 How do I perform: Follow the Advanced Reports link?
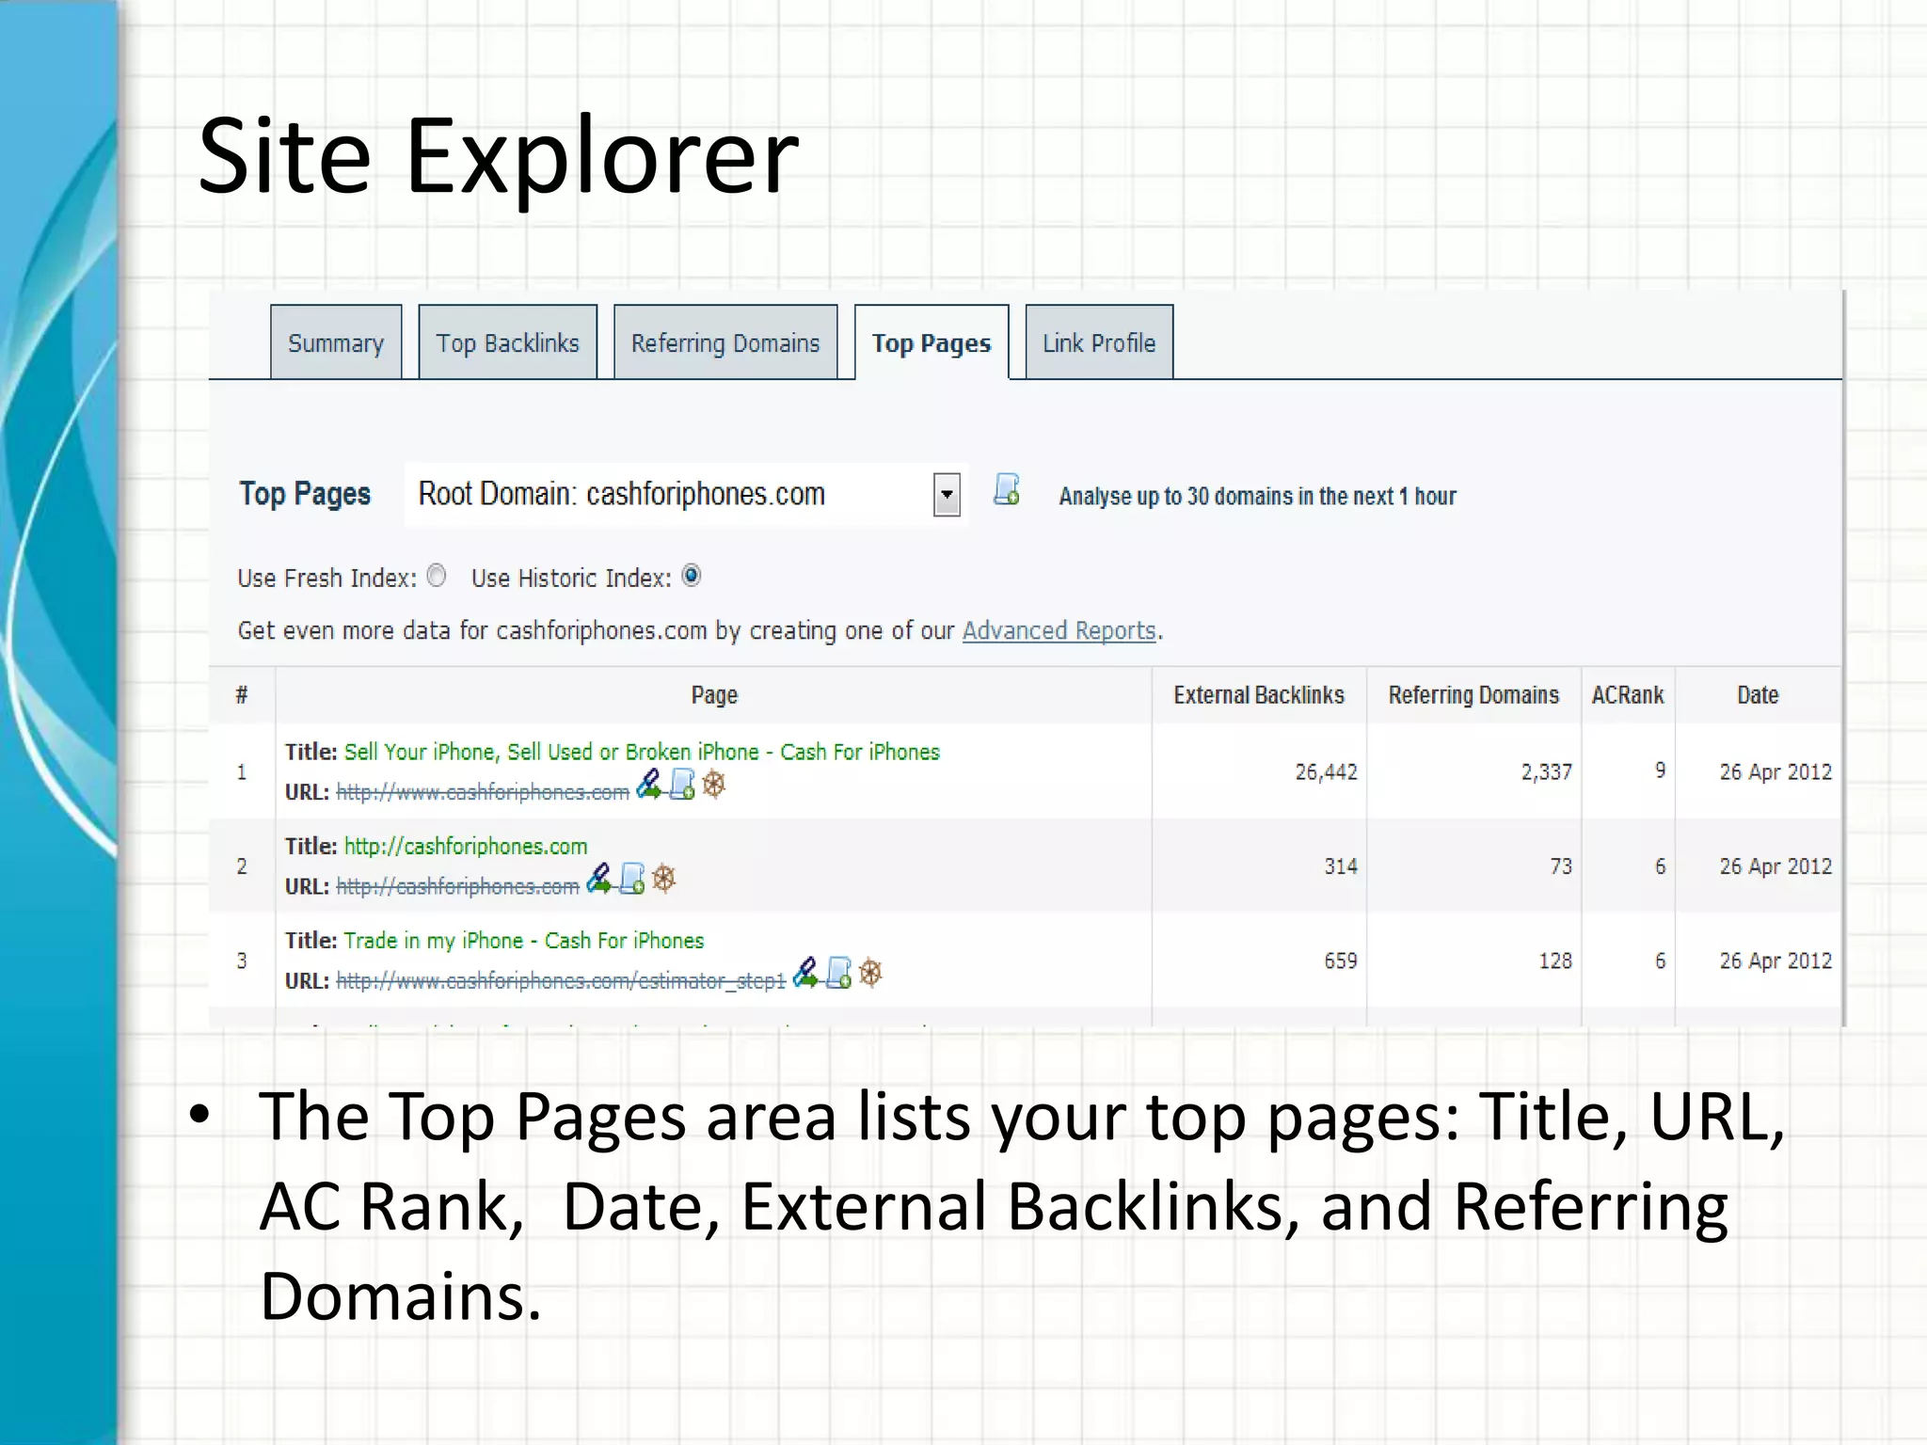[1059, 630]
